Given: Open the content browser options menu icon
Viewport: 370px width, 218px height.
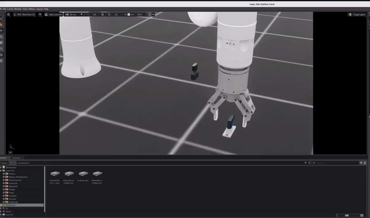Looking at the screenshot, I should (365, 163).
